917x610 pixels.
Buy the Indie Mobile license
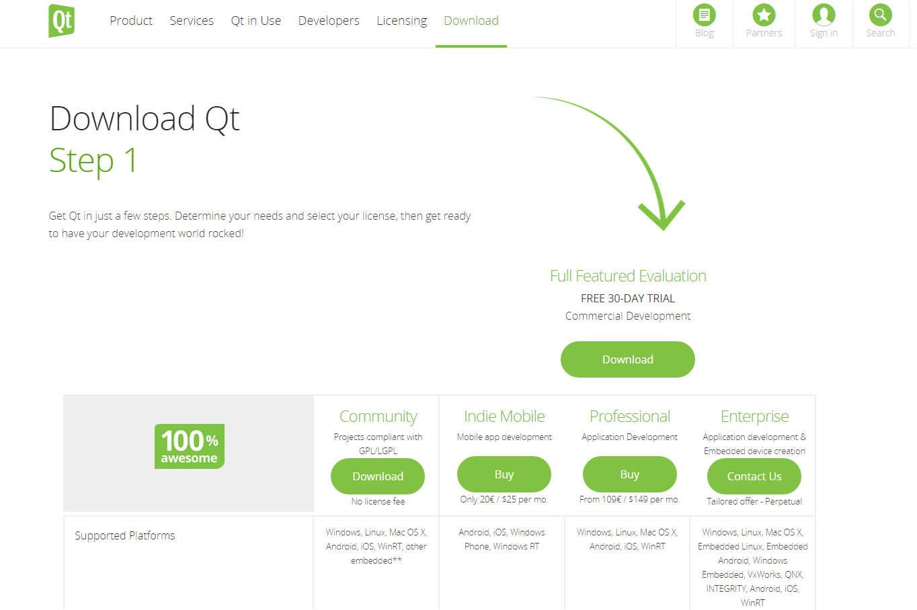pyautogui.click(x=504, y=474)
